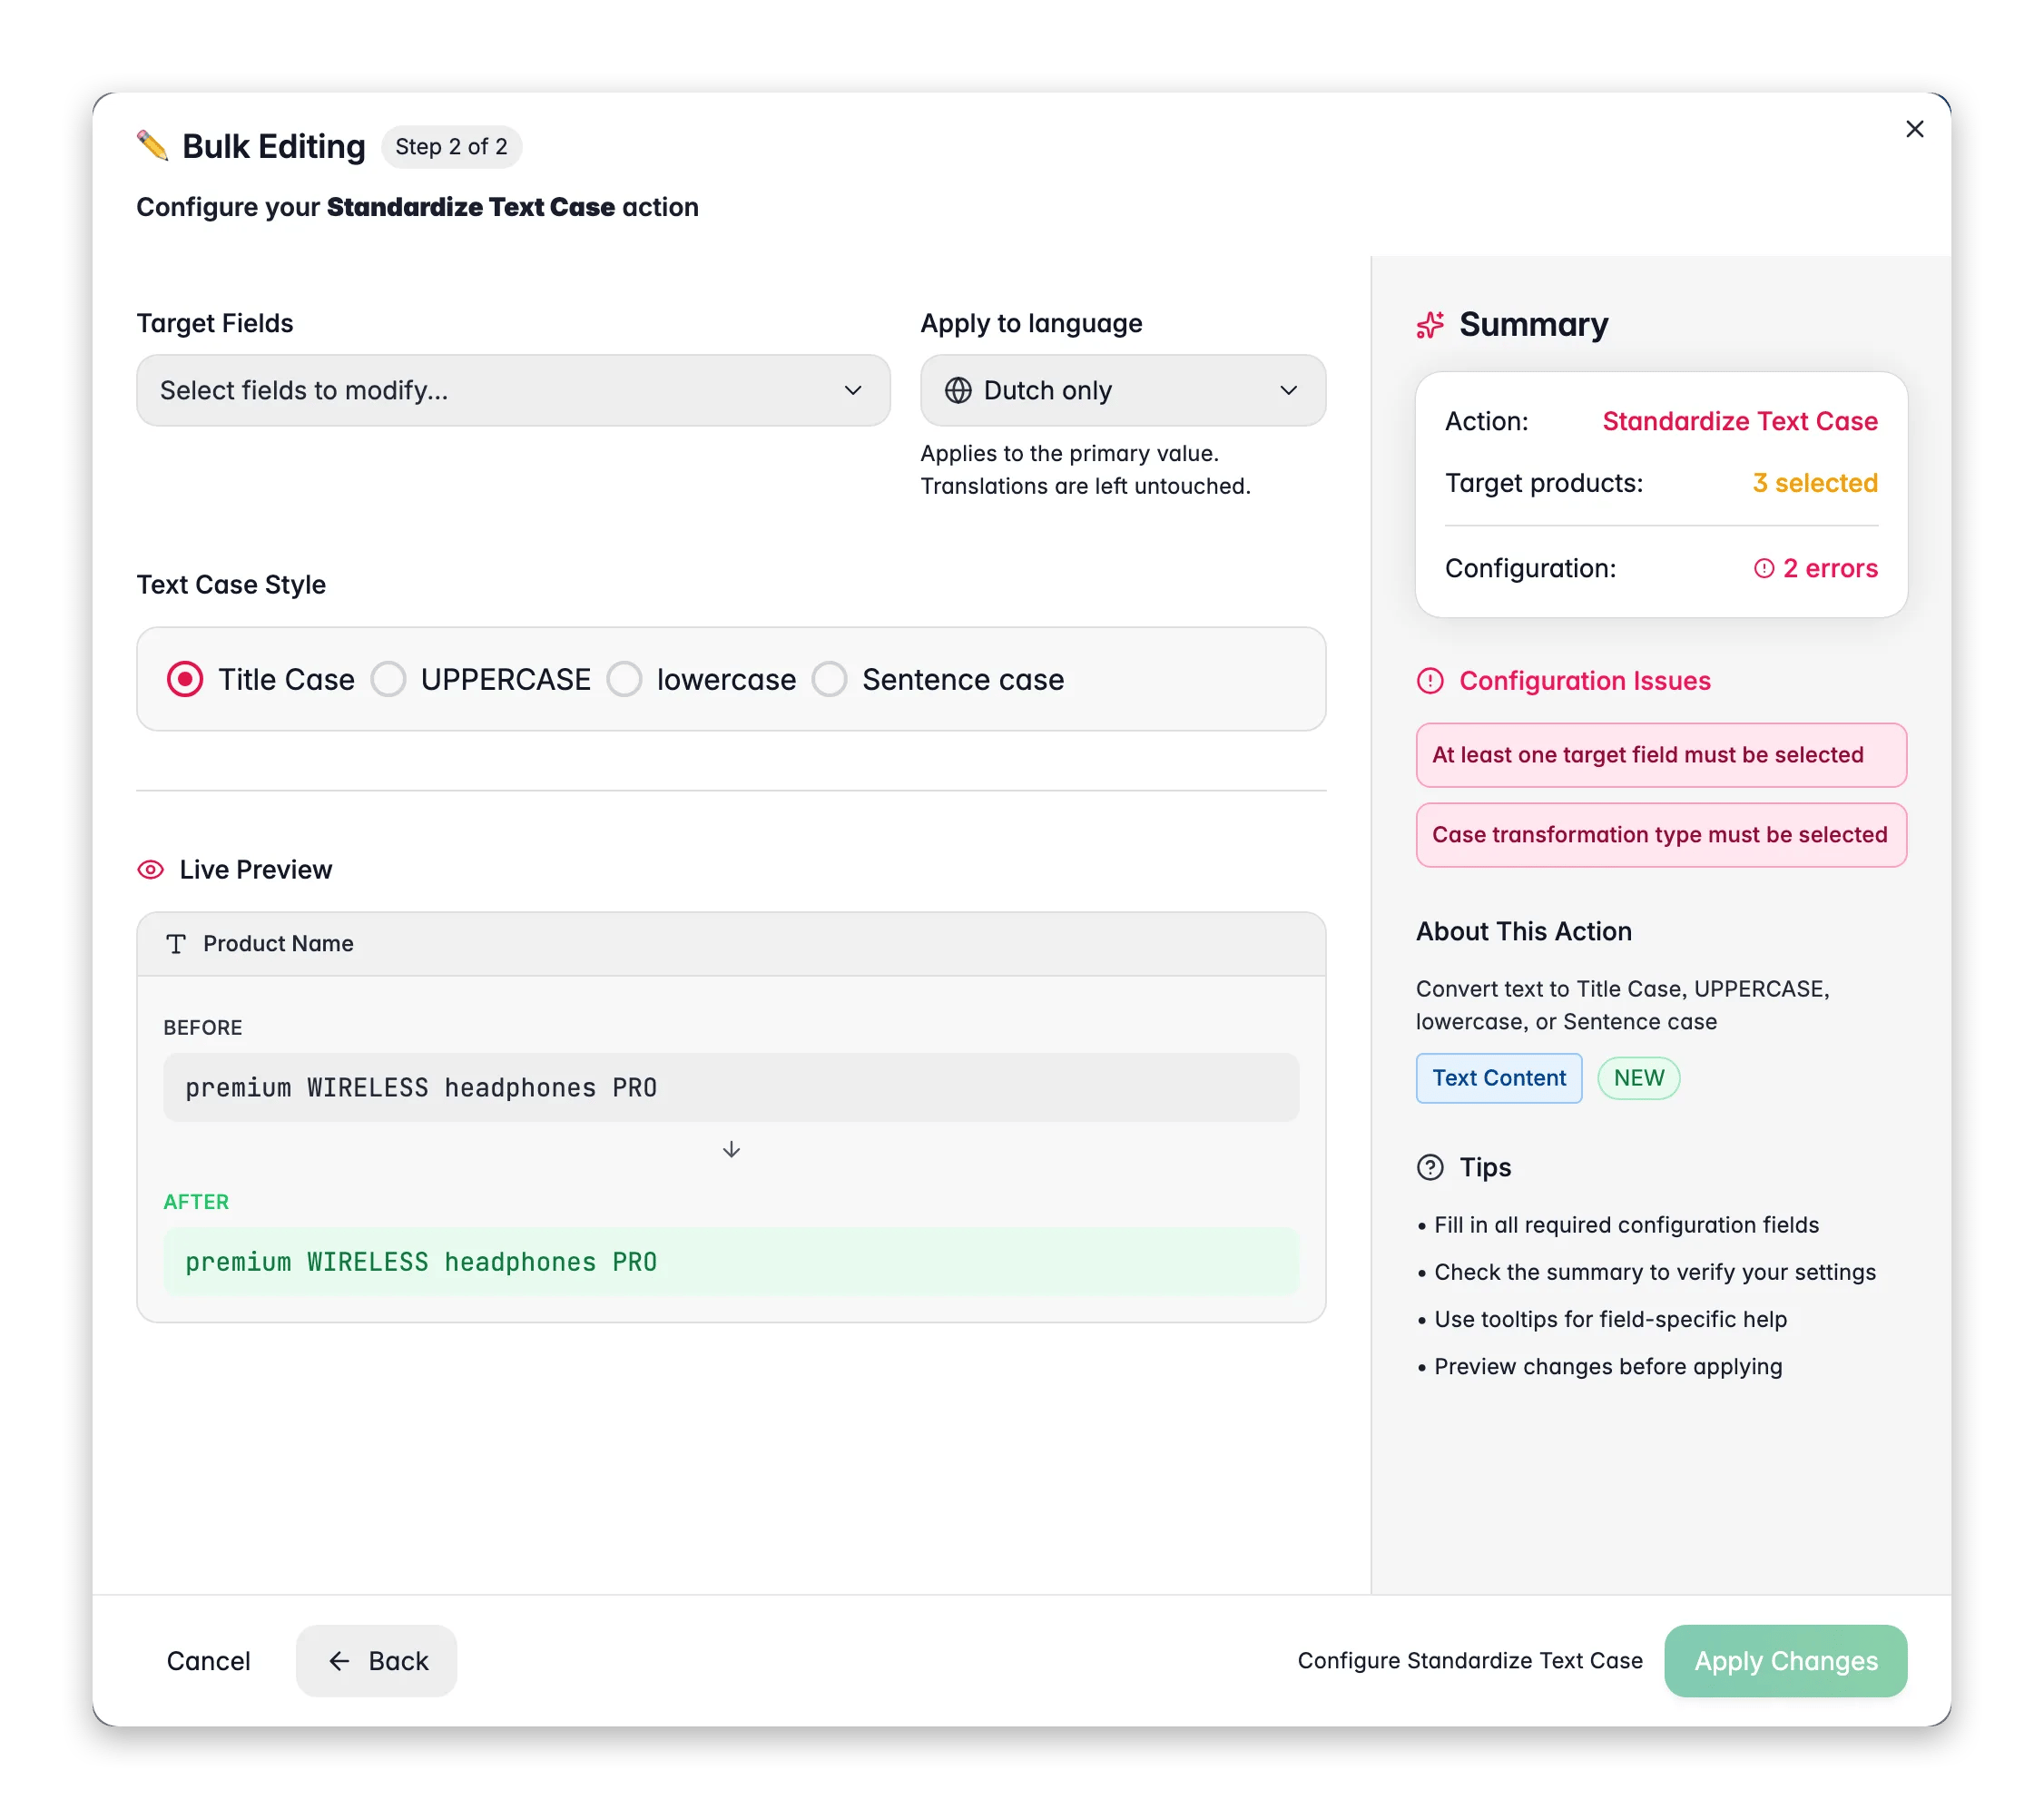
Task: Pick the Sentence case radio option
Action: click(x=829, y=679)
